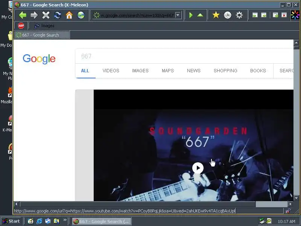
Task: Click the 667 - Google Search taskbar button
Action: (x=102, y=221)
